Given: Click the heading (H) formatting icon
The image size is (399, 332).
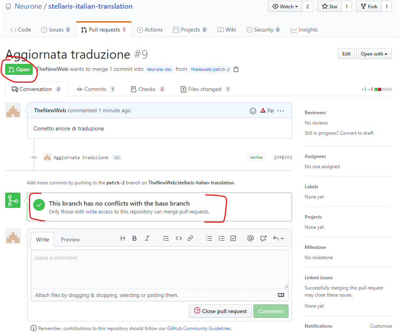Looking at the screenshot, I should click(123, 238).
